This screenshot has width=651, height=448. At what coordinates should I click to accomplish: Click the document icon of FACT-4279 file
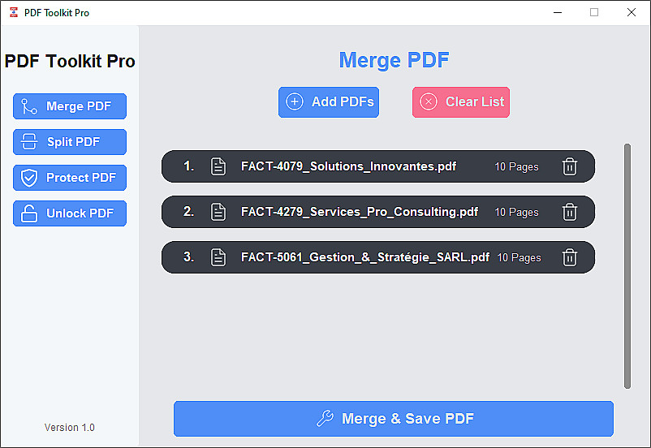pyautogui.click(x=218, y=212)
